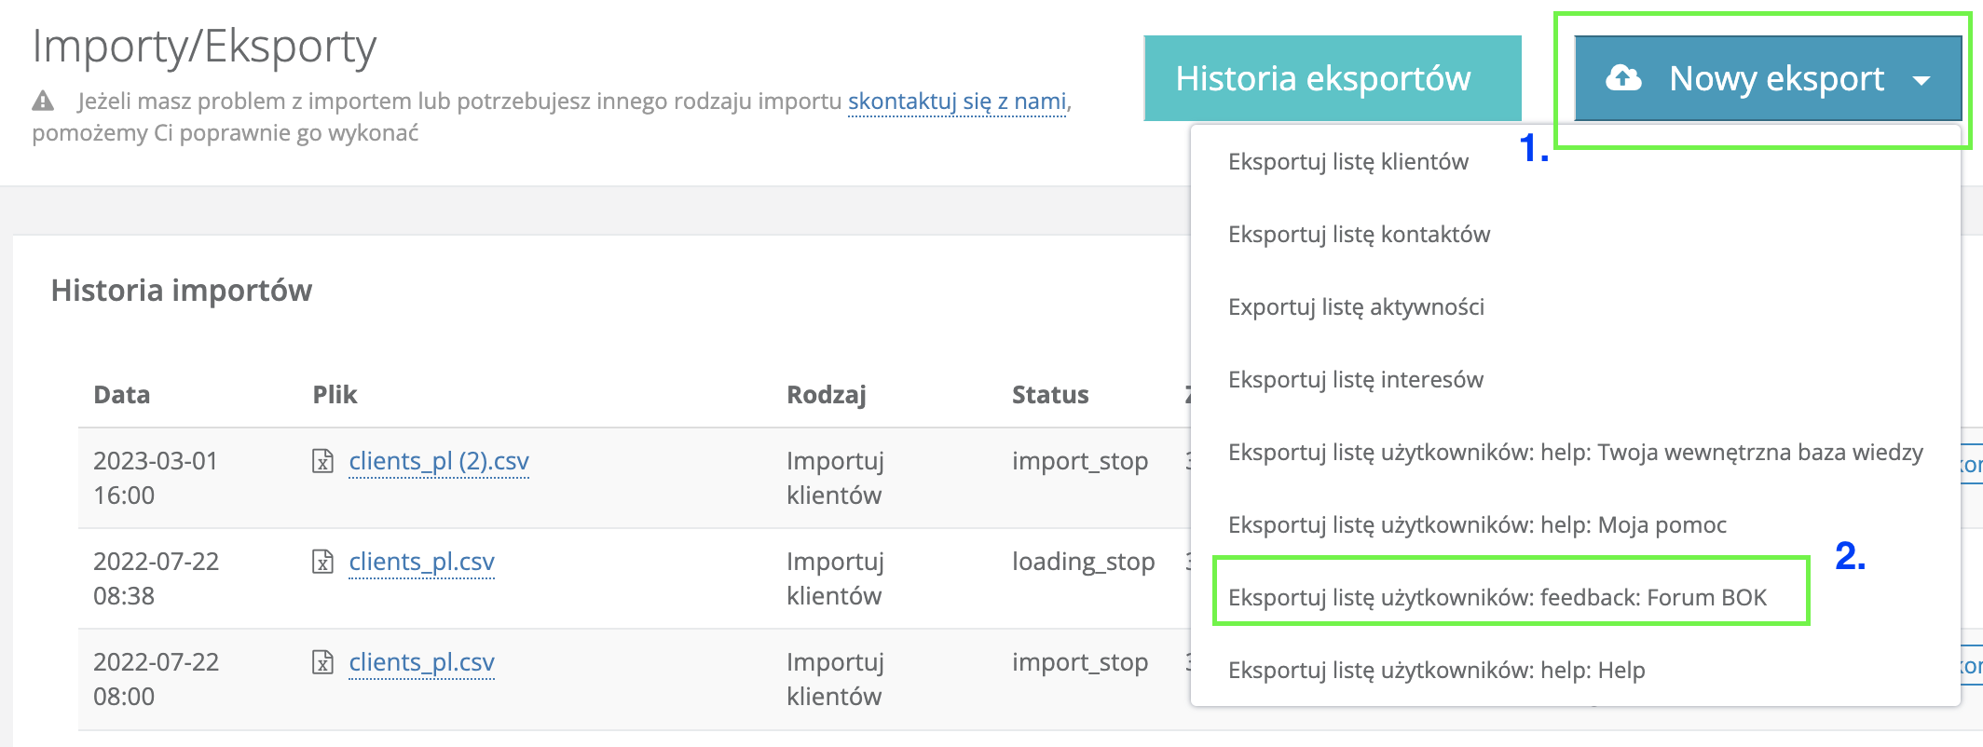Viewport: 1983px width, 747px height.
Task: Choose Eksportuj listę klientów
Action: tap(1348, 161)
